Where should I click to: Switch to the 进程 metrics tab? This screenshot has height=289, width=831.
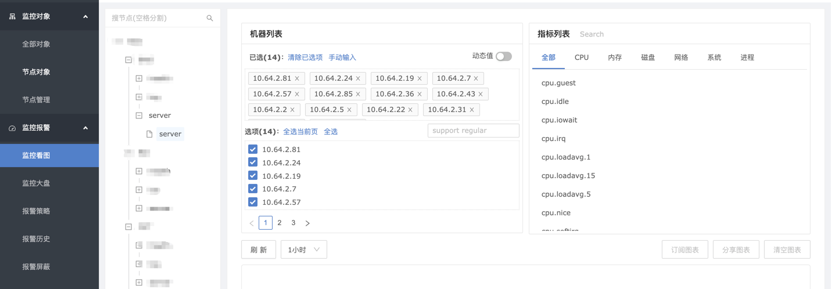click(747, 57)
